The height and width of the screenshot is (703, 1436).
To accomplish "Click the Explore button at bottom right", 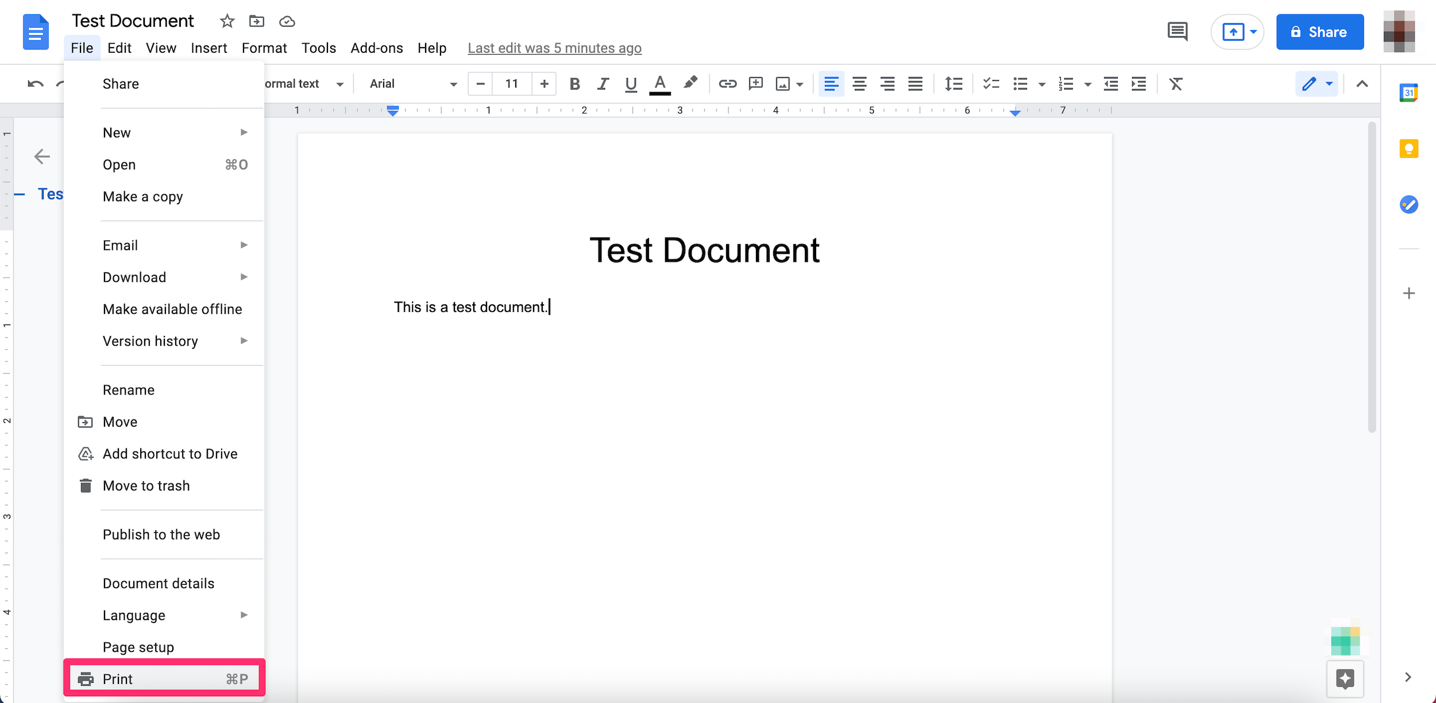I will pyautogui.click(x=1345, y=678).
